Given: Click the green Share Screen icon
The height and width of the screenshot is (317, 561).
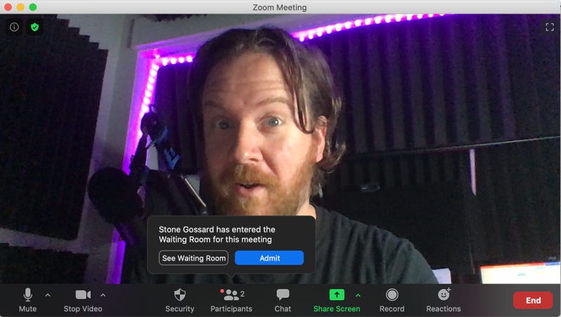Looking at the screenshot, I should (x=337, y=295).
